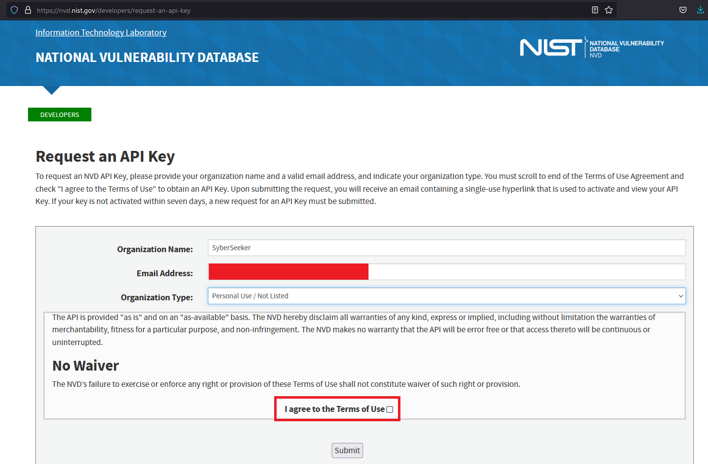Click the Organization Type: label
Image resolution: width=708 pixels, height=464 pixels.
coord(157,297)
